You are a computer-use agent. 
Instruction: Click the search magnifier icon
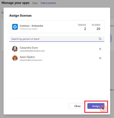tap(100, 39)
